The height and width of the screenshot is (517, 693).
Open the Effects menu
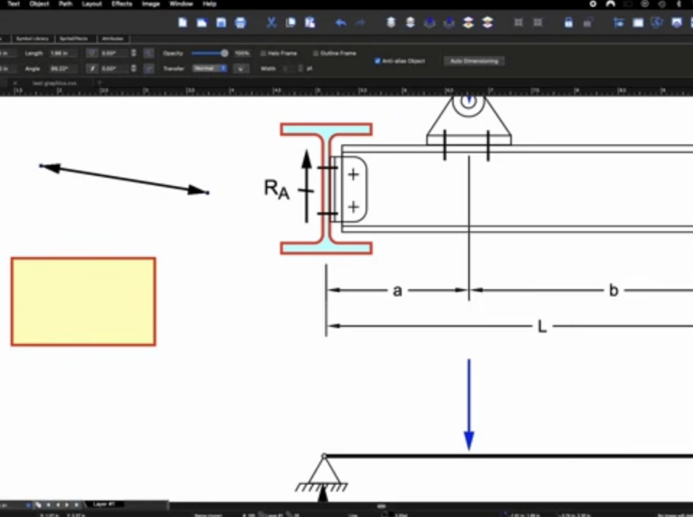pos(122,4)
